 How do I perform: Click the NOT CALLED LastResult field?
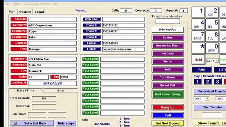pyautogui.click(x=53, y=83)
